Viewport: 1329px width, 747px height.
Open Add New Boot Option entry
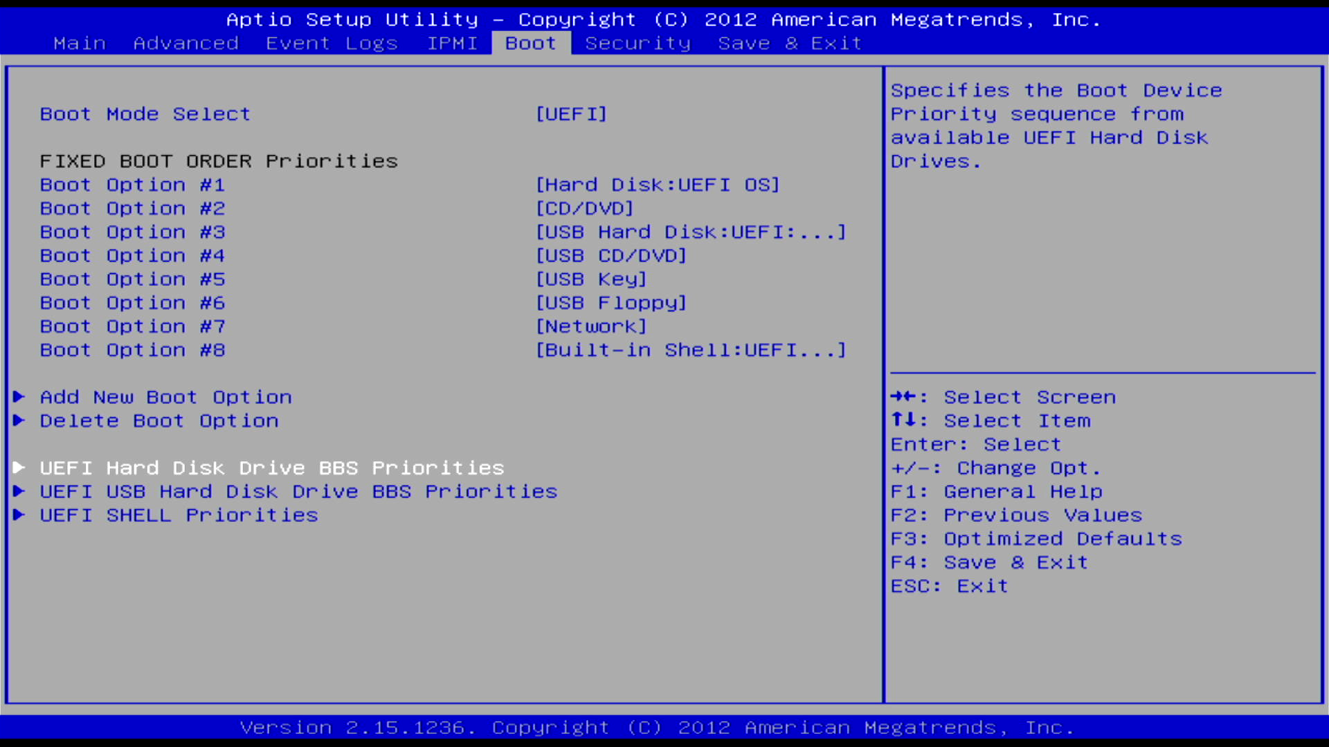tap(165, 397)
